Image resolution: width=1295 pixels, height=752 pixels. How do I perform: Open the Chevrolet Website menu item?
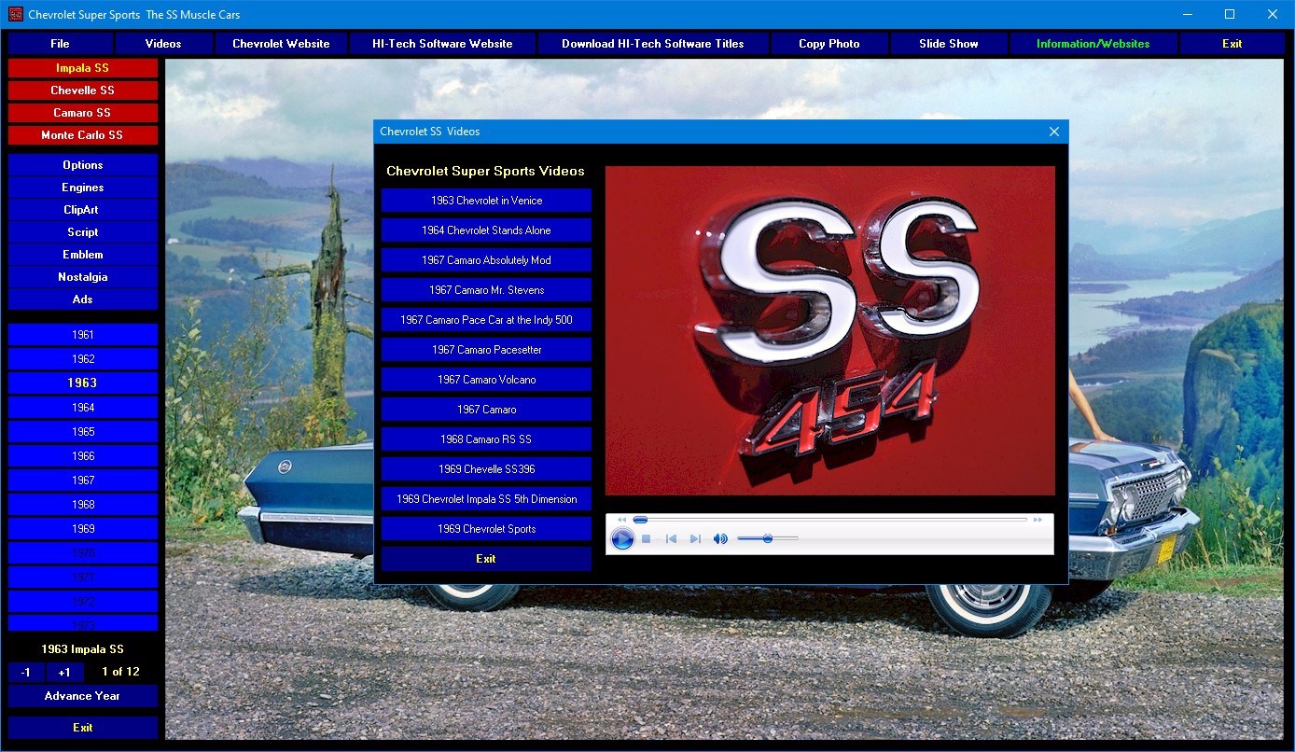tap(281, 44)
